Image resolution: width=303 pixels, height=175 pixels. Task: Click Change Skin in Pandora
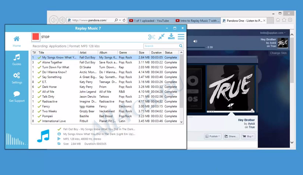click(x=278, y=53)
